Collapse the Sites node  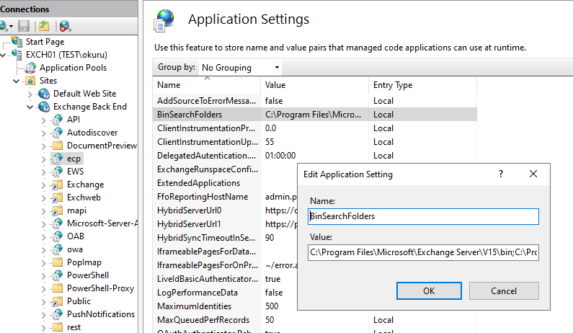click(x=17, y=81)
